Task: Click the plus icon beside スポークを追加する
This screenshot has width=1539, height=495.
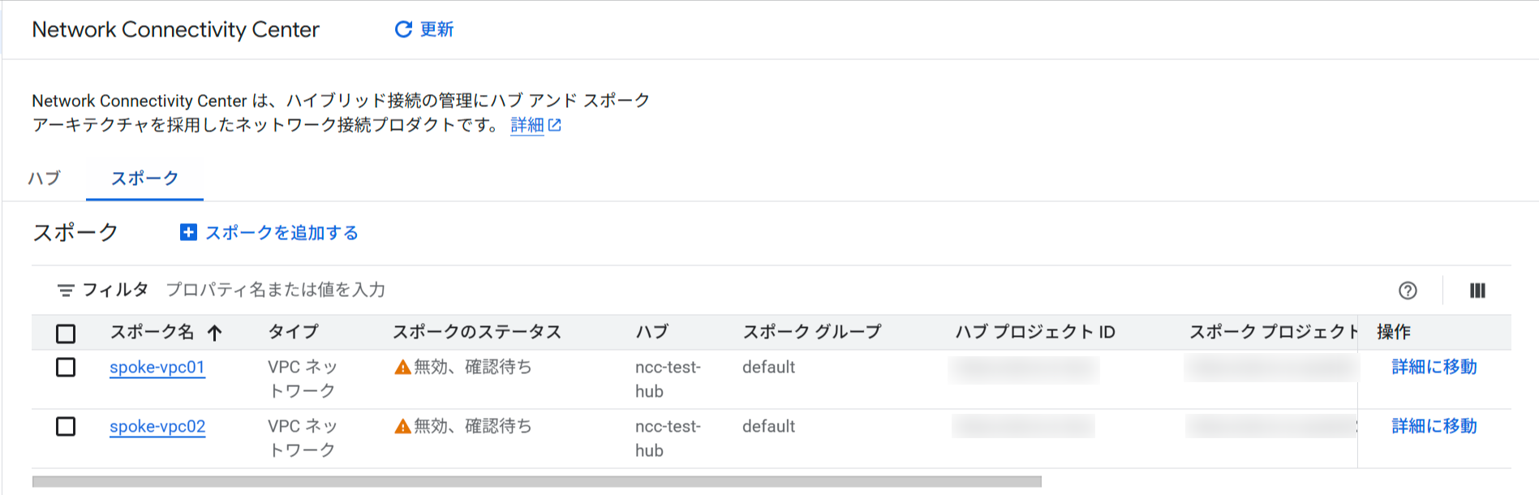Action: (x=188, y=233)
